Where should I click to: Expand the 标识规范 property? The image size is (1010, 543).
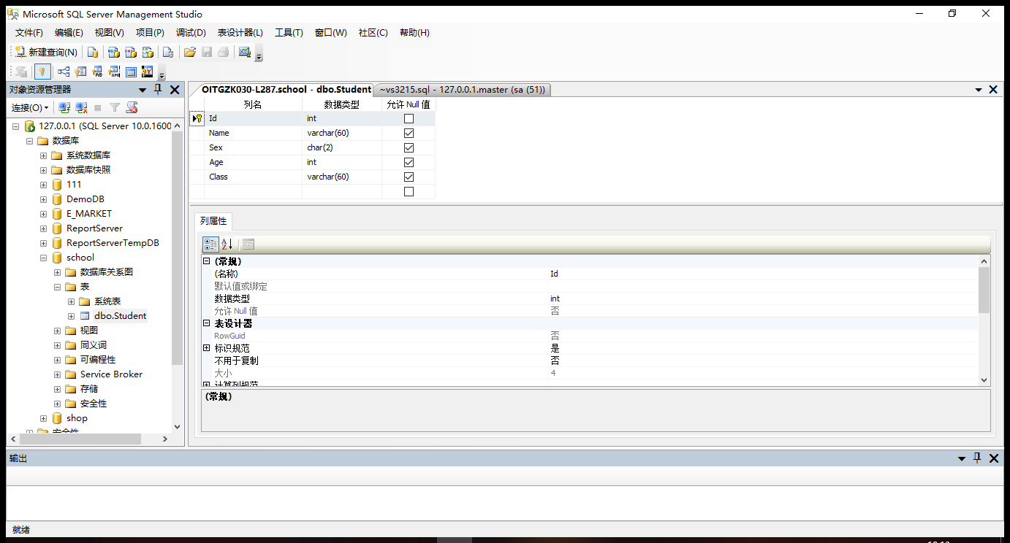coord(206,348)
